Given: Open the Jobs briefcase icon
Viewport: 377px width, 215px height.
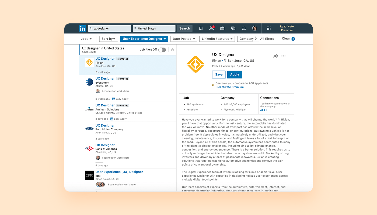Looking at the screenshot, I should click(x=222, y=28).
